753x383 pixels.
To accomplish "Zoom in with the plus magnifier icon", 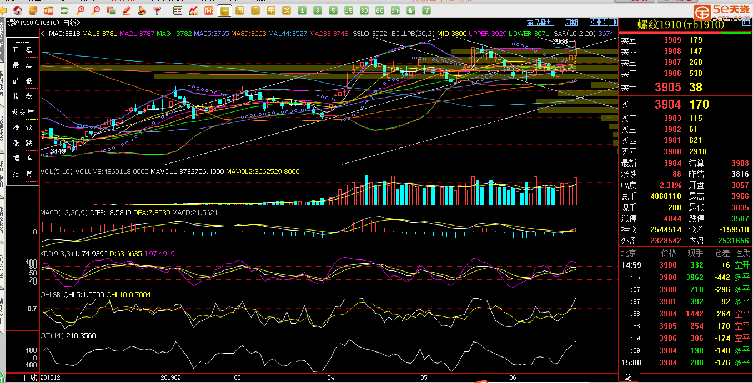I will 81,11.
